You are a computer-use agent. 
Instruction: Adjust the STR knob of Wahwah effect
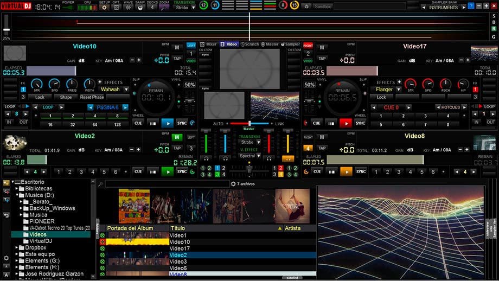tap(36, 84)
